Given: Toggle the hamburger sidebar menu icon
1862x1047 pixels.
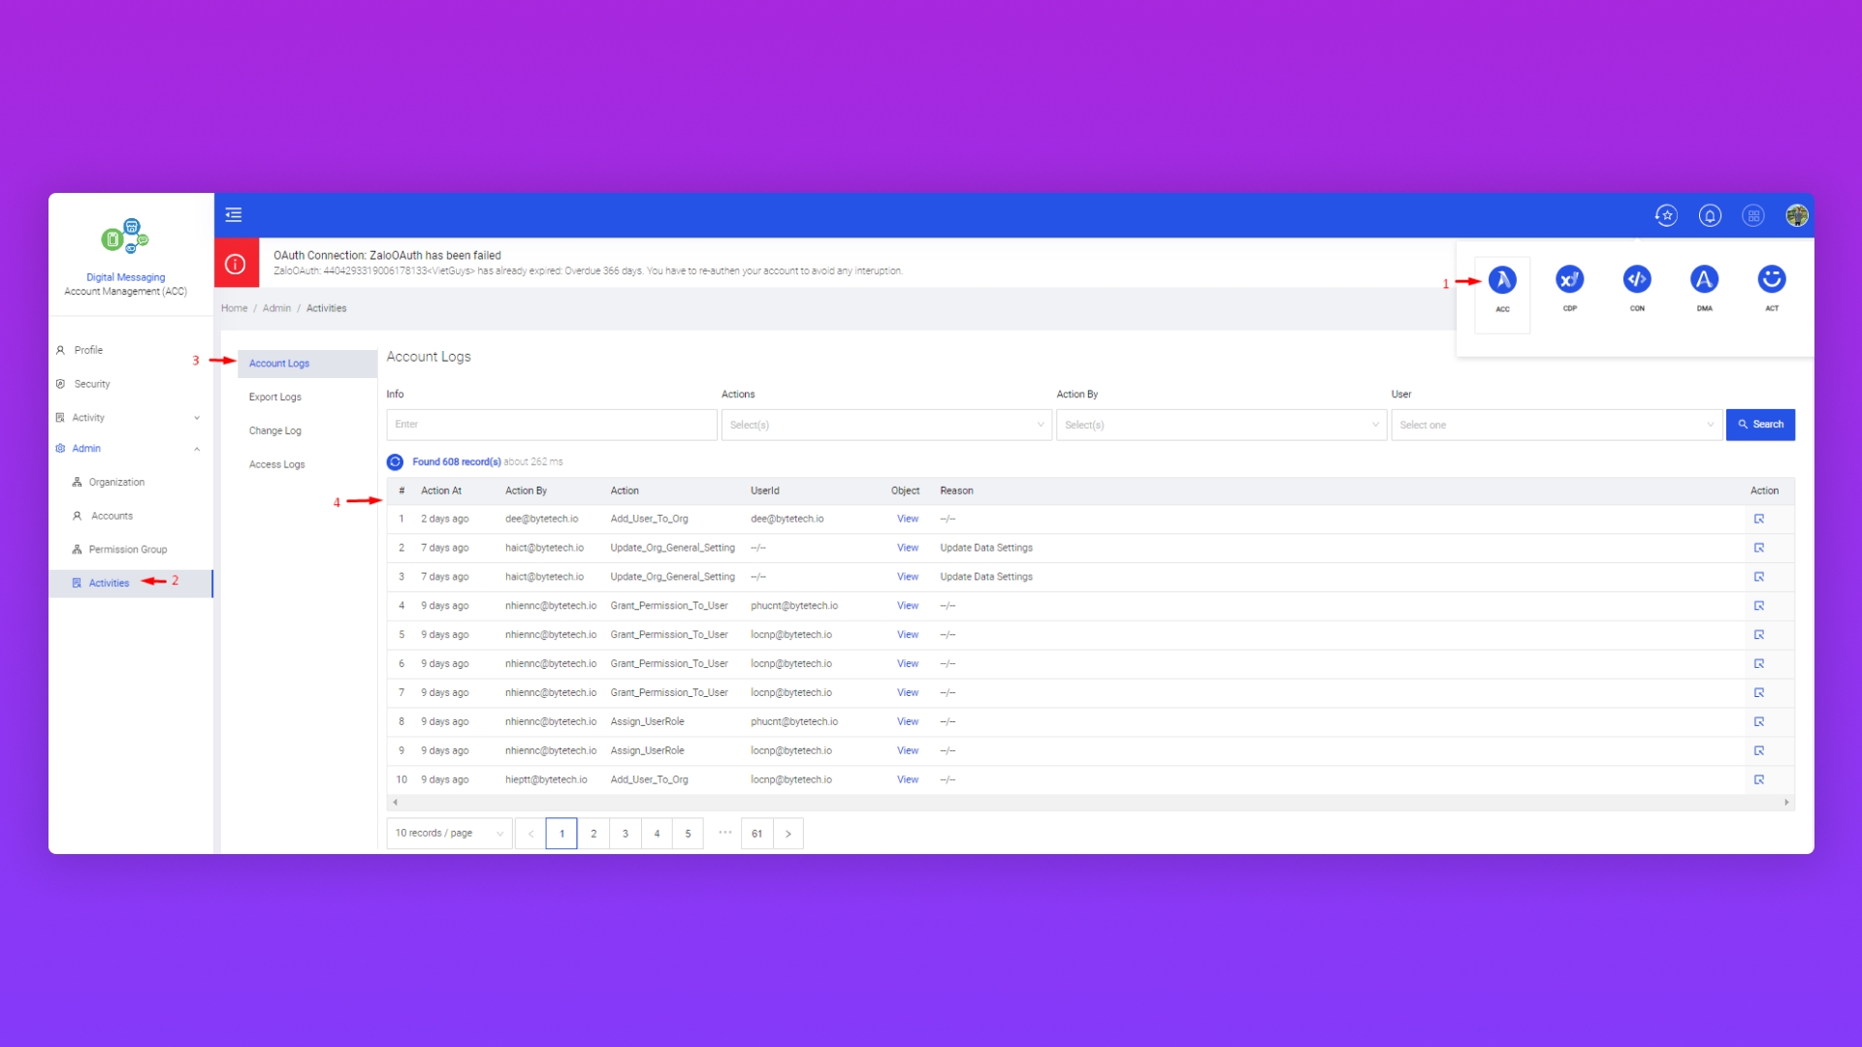Looking at the screenshot, I should tap(234, 215).
